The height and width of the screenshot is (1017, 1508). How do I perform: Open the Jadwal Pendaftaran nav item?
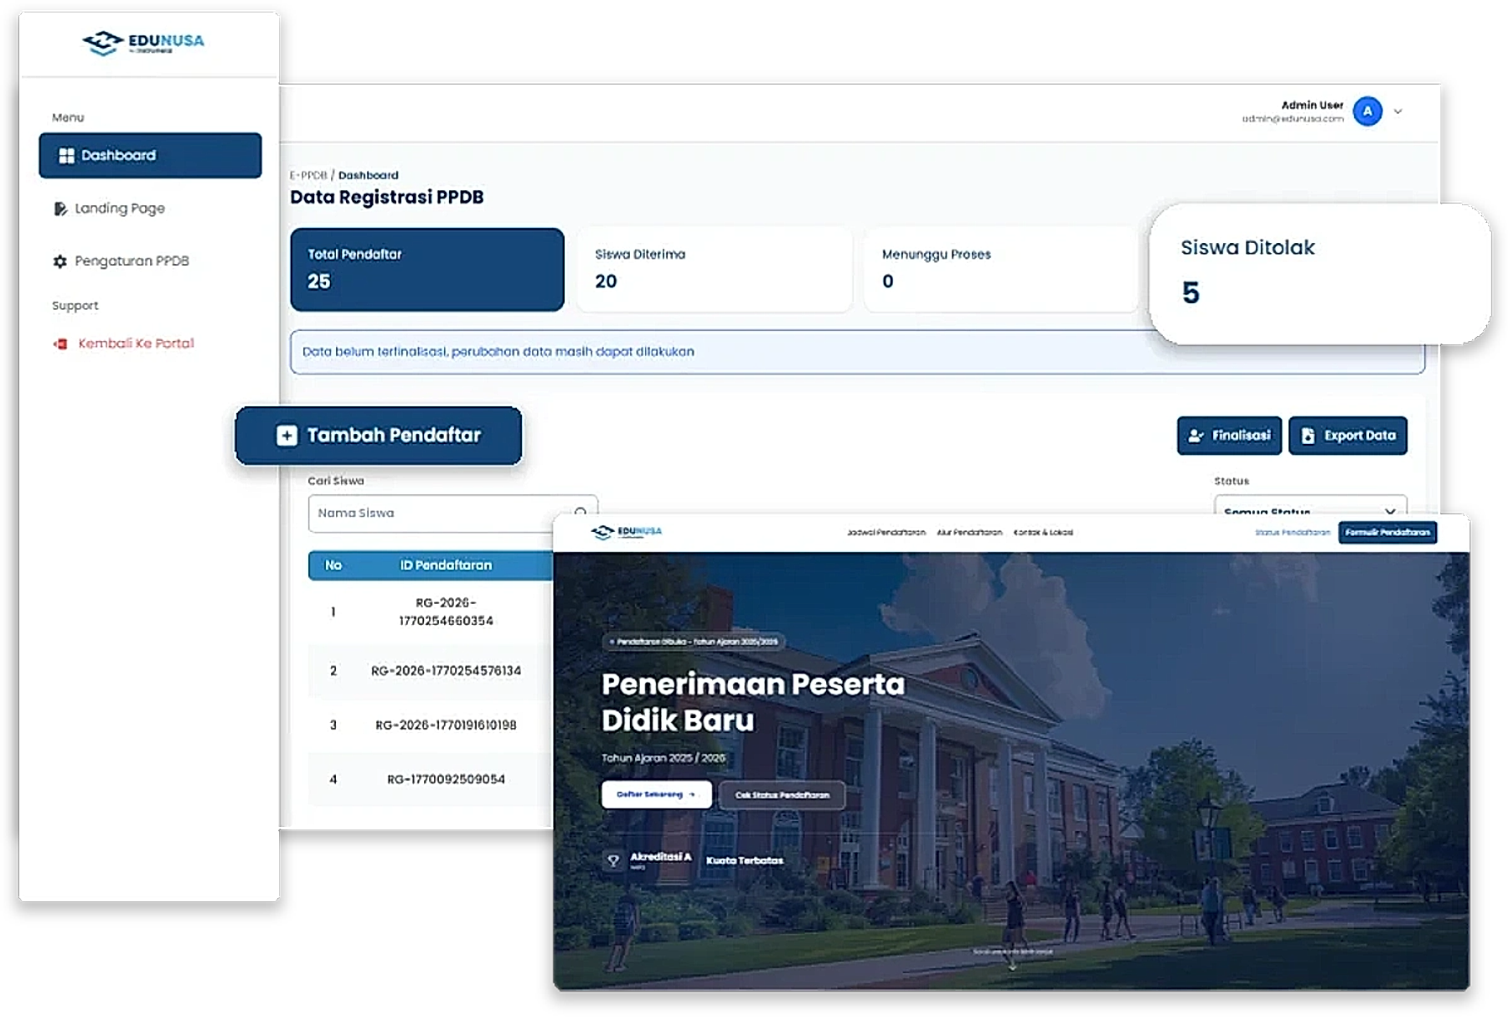coord(886,533)
